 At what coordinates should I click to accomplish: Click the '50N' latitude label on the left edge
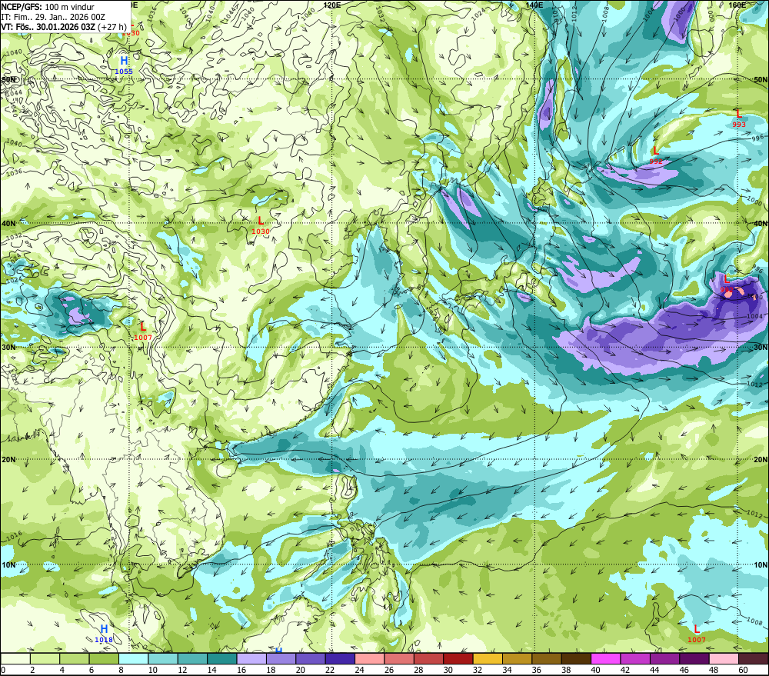pyautogui.click(x=8, y=79)
